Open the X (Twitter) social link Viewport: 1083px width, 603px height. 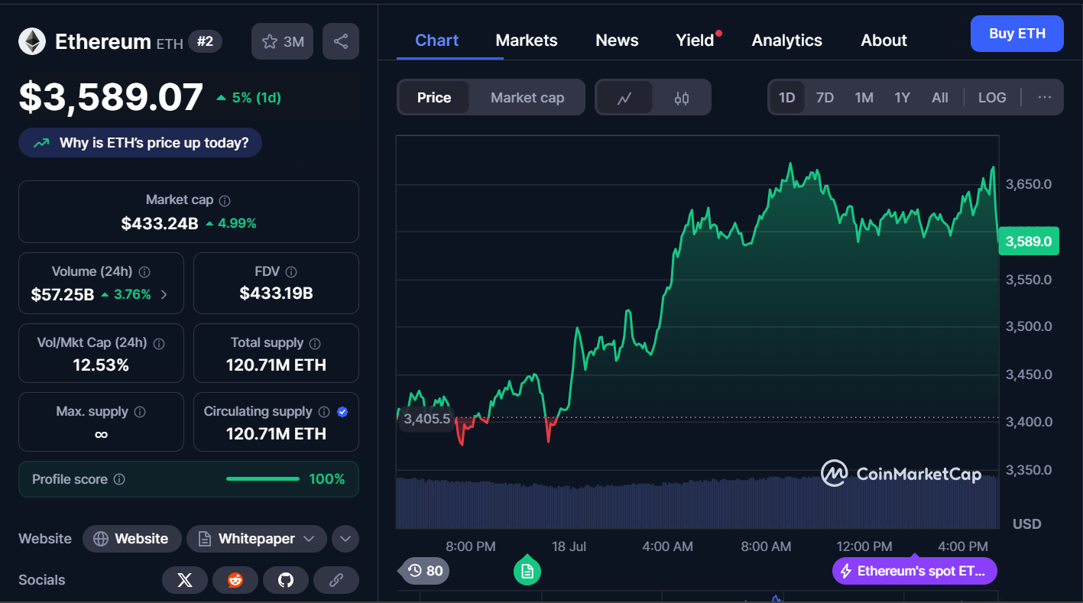185,580
